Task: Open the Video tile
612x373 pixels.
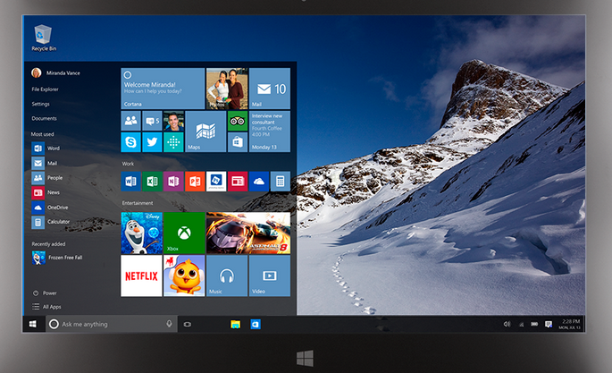Action: pos(270,276)
